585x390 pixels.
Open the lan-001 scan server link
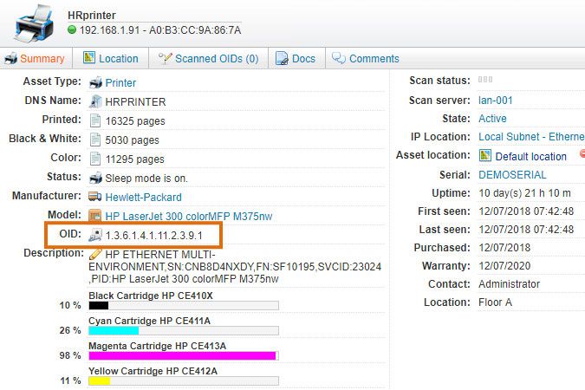point(496,101)
